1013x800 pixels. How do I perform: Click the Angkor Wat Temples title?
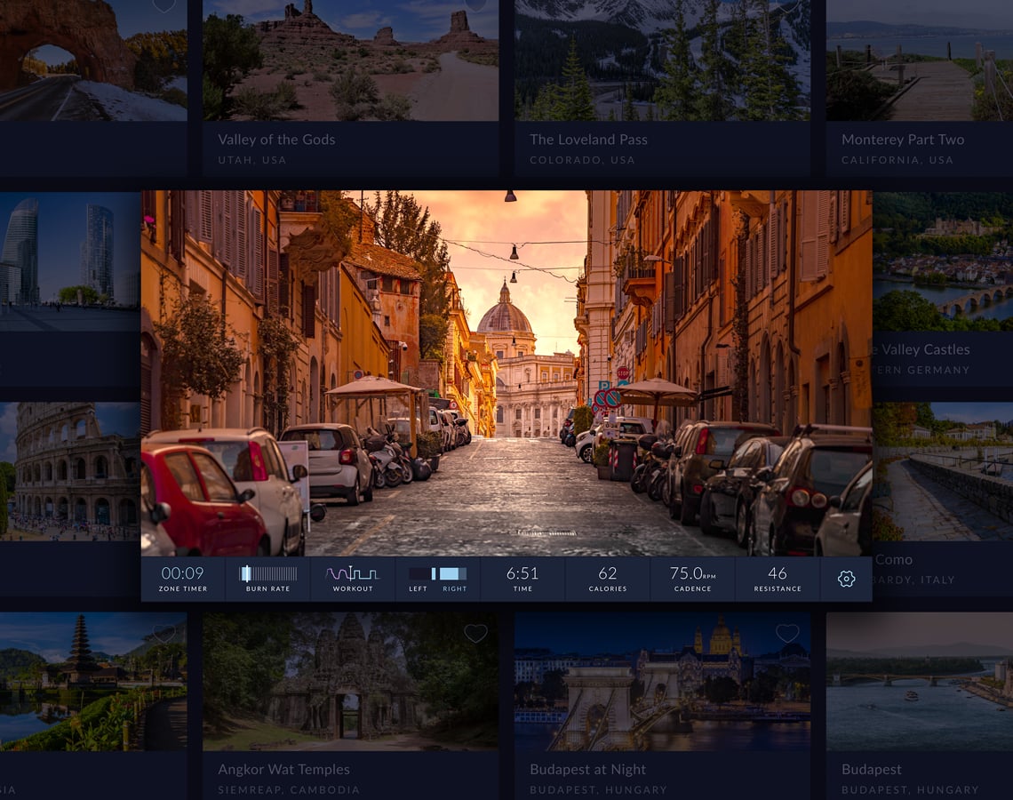click(x=283, y=770)
